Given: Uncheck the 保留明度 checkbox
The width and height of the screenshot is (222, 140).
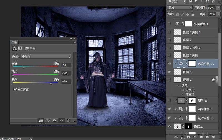Looking at the screenshot, I should tap(15, 90).
